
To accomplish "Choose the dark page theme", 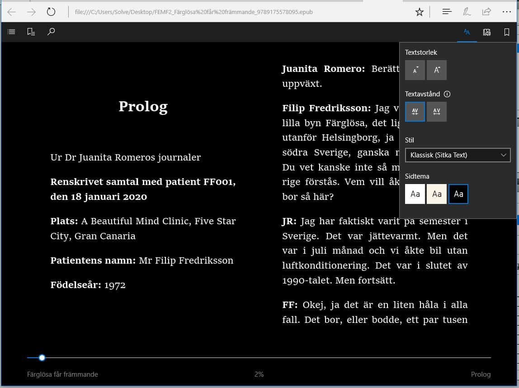I will pos(458,194).
